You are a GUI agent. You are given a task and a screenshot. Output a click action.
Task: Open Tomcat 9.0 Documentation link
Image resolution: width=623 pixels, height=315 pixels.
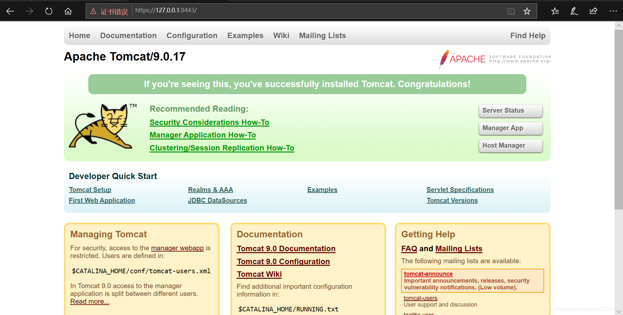(286, 249)
